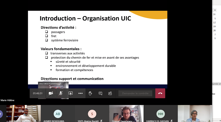
Task: Click the call duration timer 01:46:51
Action: [38, 93]
